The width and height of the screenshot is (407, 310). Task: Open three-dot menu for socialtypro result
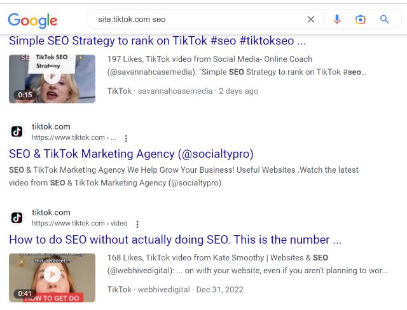[126, 138]
